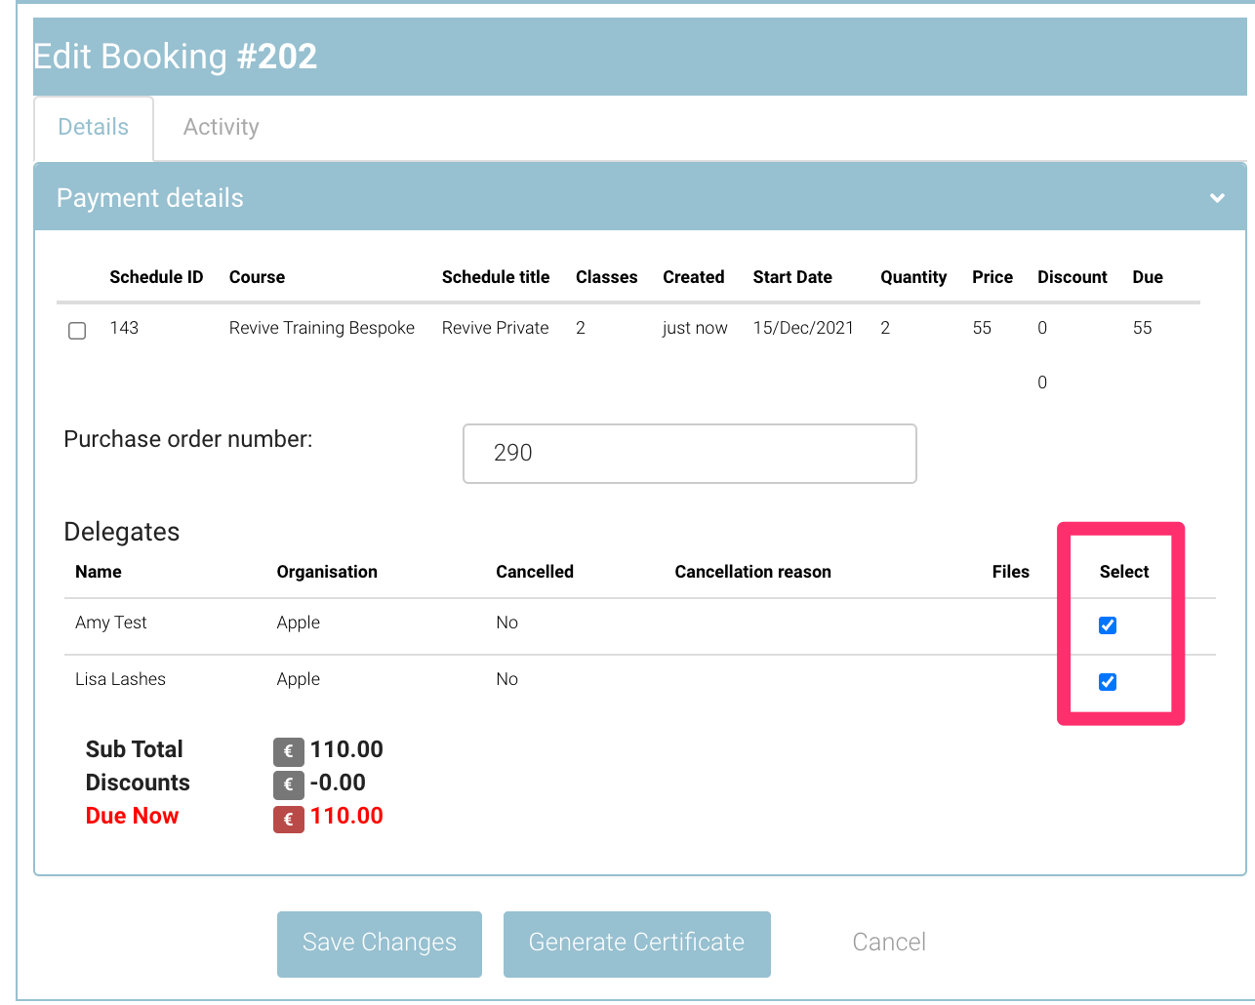Click the Amy Test delegate name

point(111,623)
